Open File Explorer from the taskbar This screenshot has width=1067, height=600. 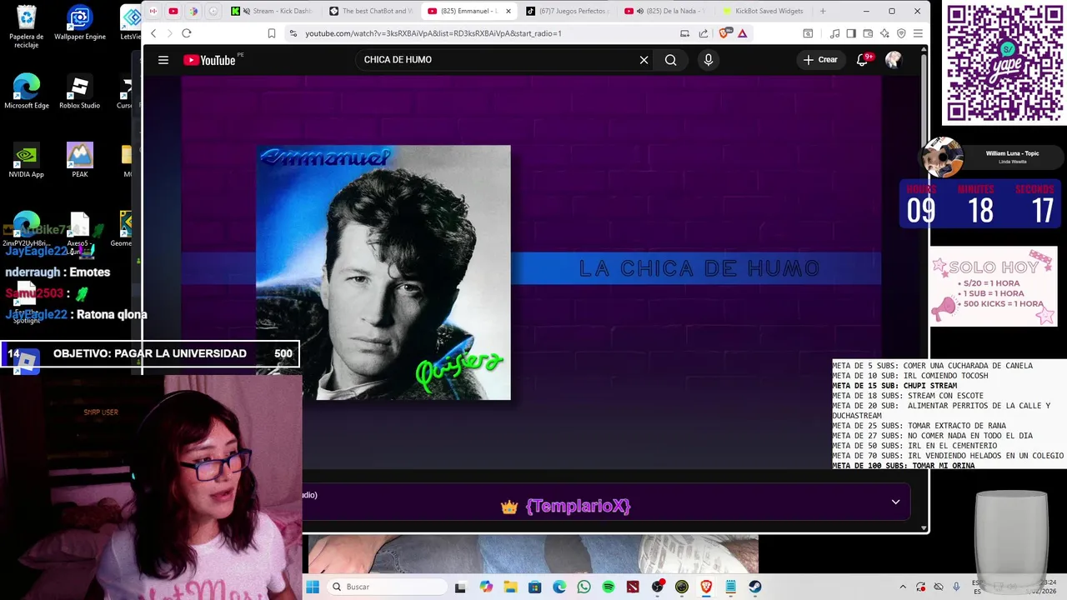pos(510,587)
